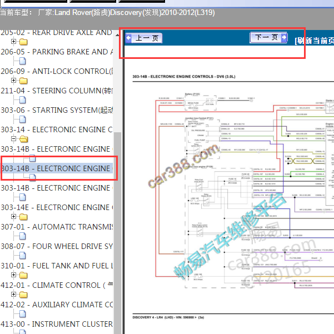Click the tree scrollbar up arrow
Viewport: 334px width, 334px height.
click(117, 34)
